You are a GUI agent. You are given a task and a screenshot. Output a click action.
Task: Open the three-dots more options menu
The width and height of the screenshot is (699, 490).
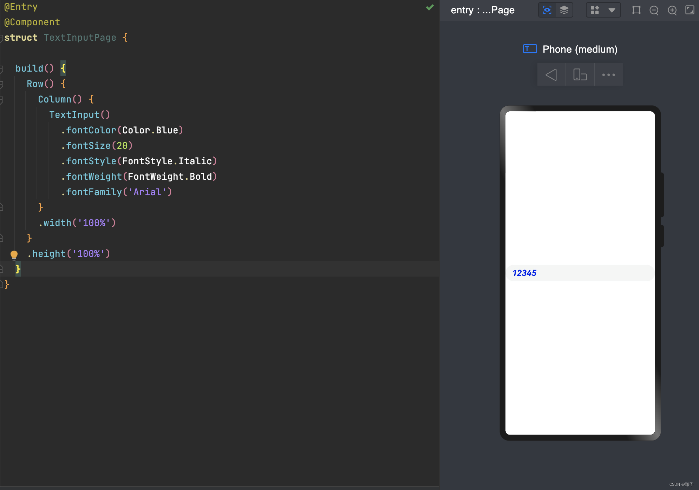[x=608, y=75]
